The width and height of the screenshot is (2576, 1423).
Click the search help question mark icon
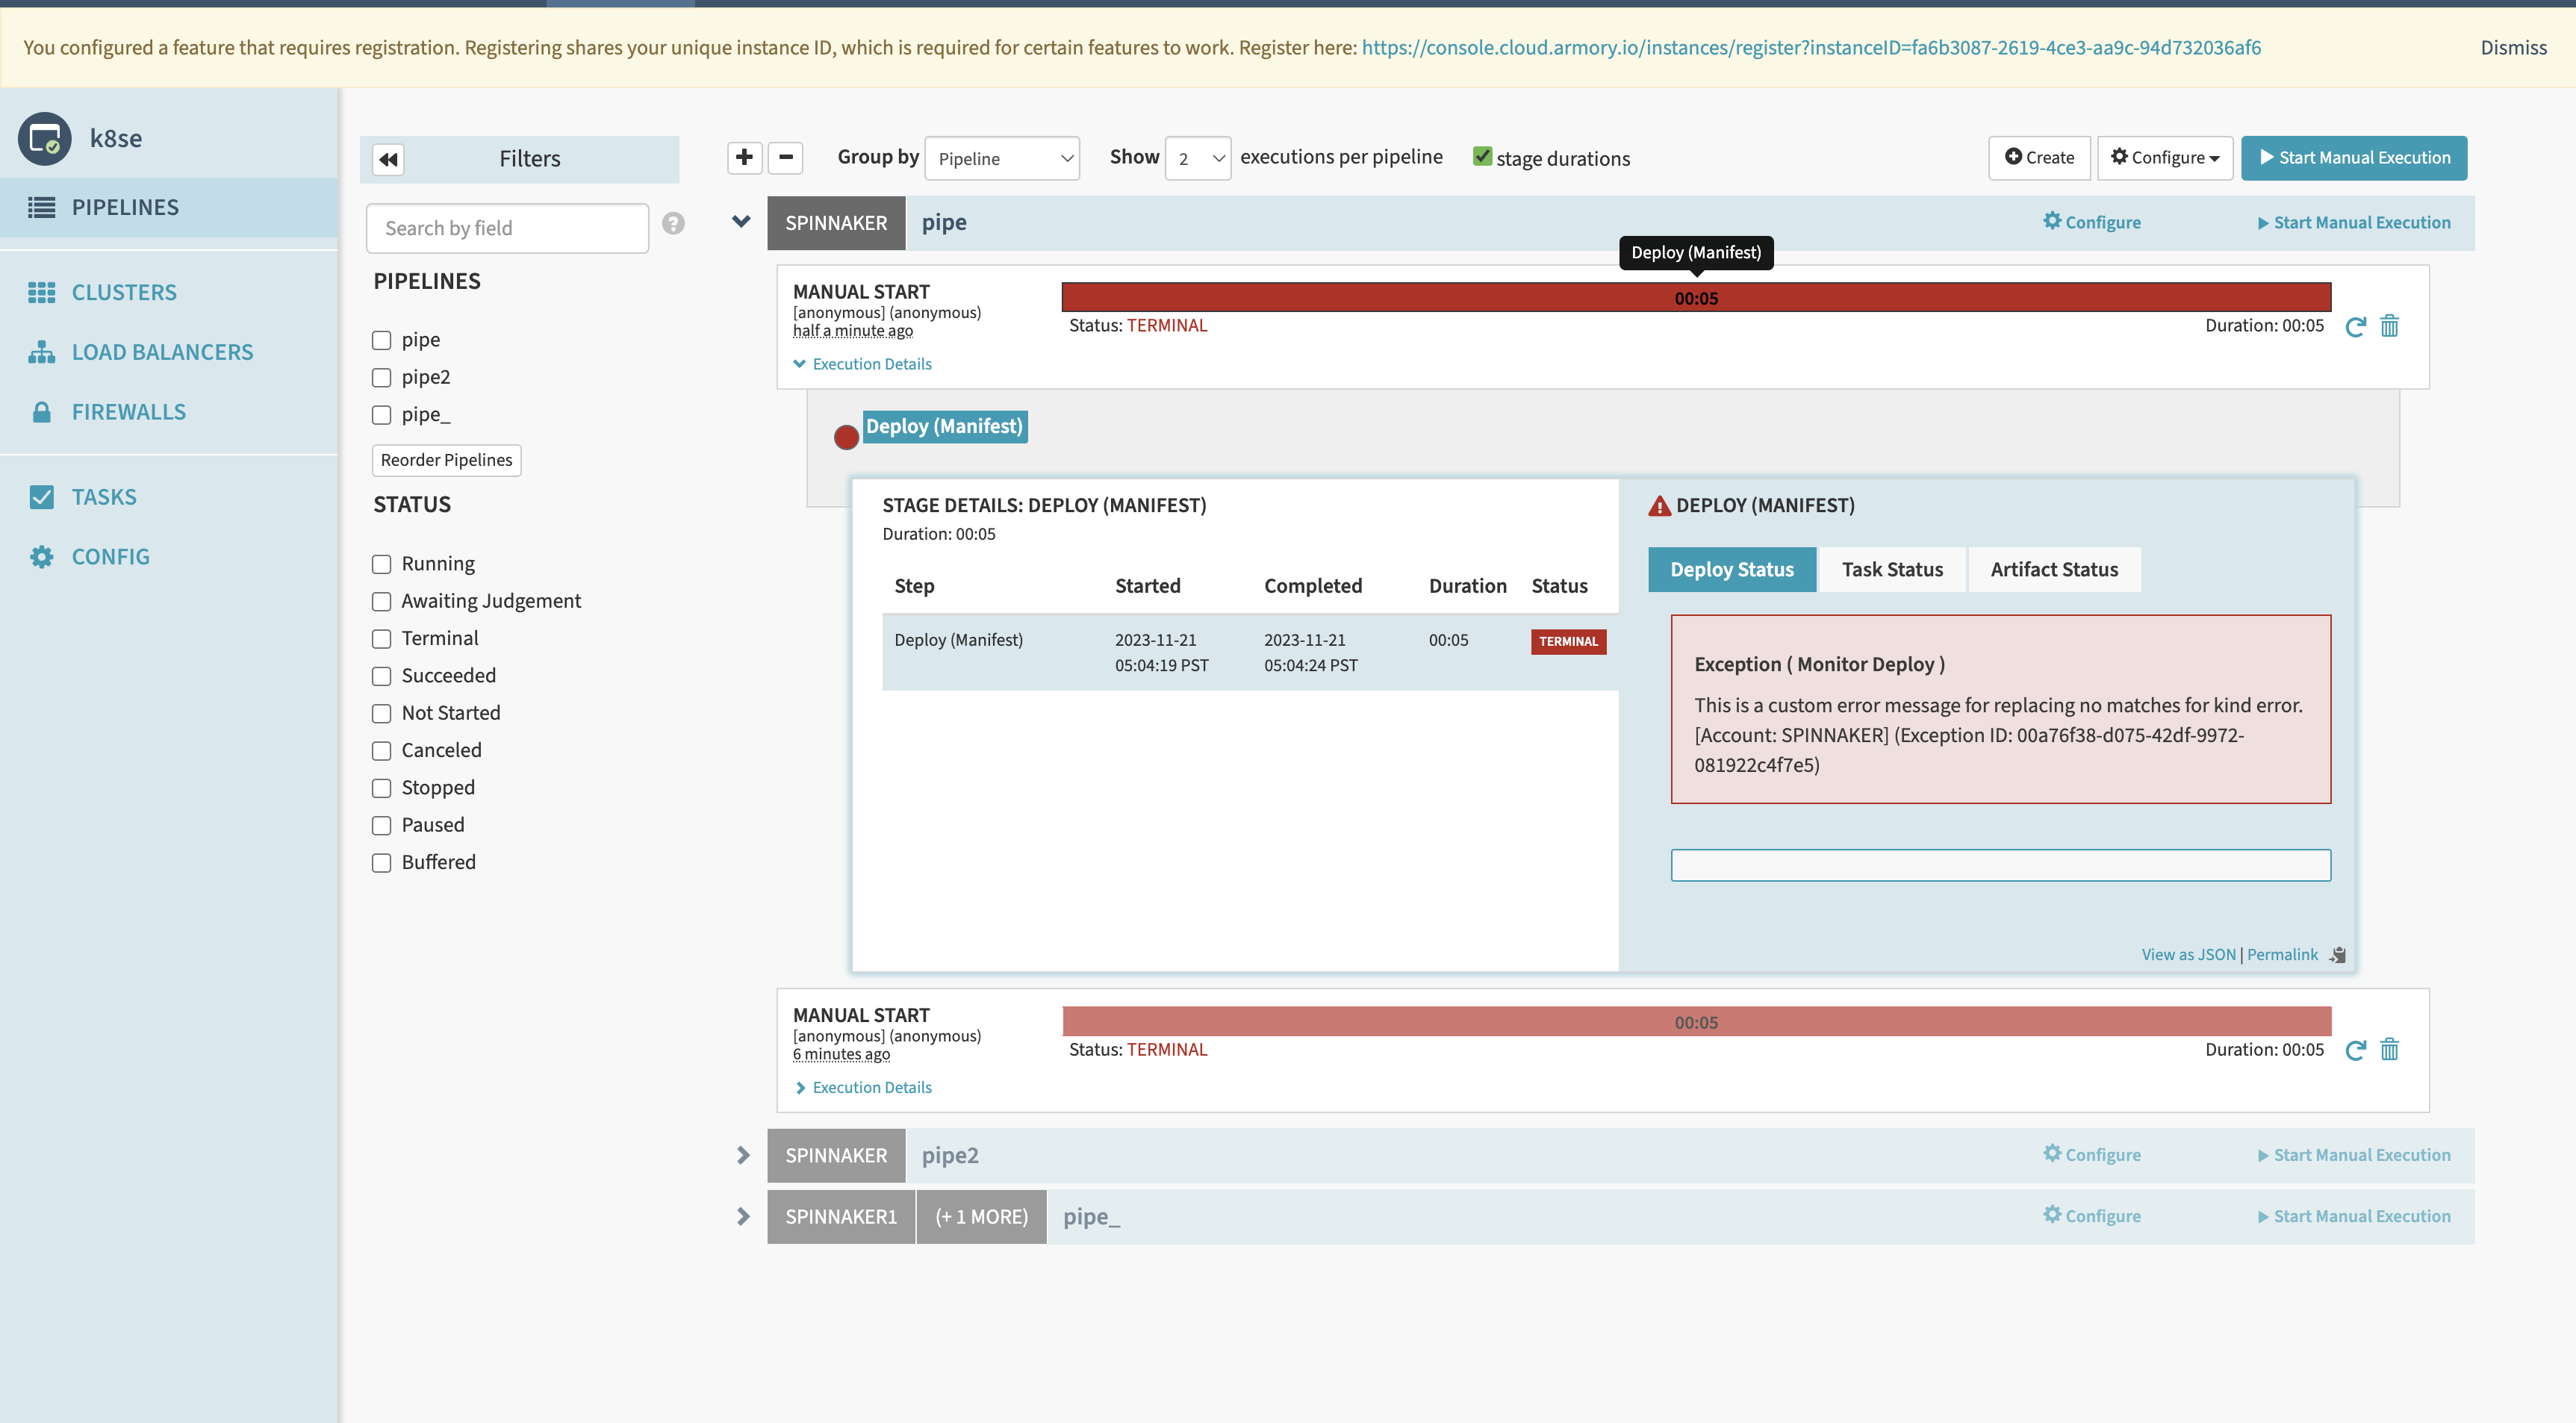click(673, 224)
